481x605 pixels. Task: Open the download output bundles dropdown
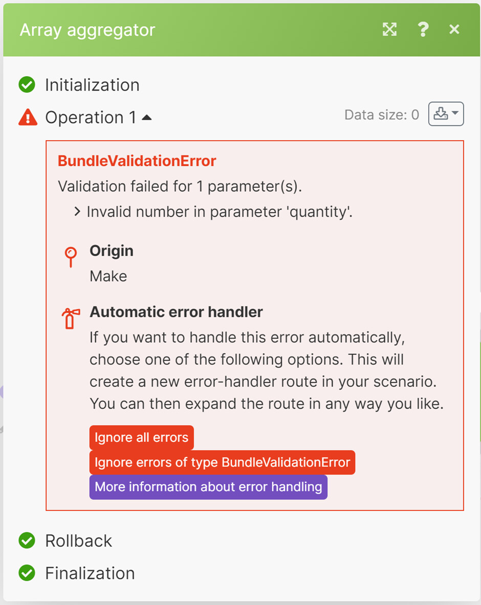coord(446,115)
